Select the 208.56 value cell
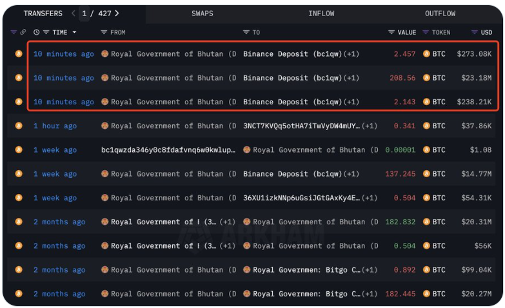The width and height of the screenshot is (505, 308). pyautogui.click(x=402, y=78)
